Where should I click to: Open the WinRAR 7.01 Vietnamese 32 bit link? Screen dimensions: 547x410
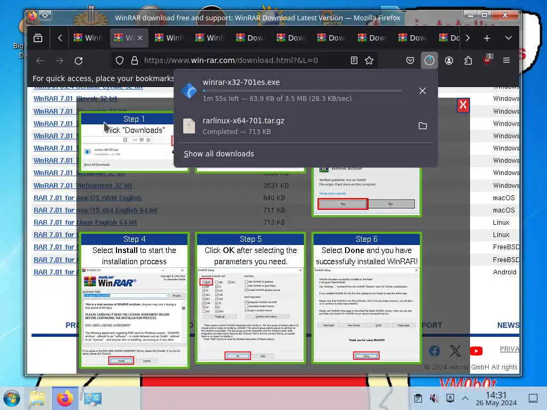(83, 185)
